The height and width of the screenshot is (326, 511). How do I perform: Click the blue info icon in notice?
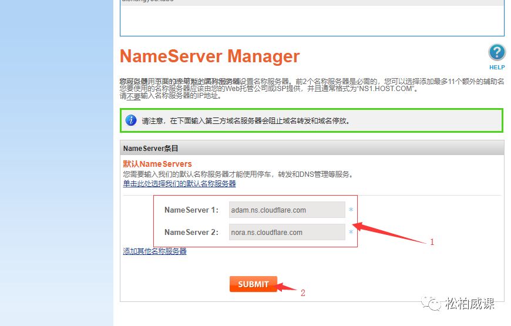point(131,120)
